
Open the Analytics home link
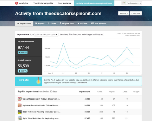[24, 3]
